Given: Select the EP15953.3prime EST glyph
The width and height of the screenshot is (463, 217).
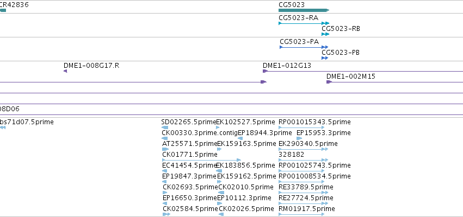Looking at the screenshot, I should 299,138.
